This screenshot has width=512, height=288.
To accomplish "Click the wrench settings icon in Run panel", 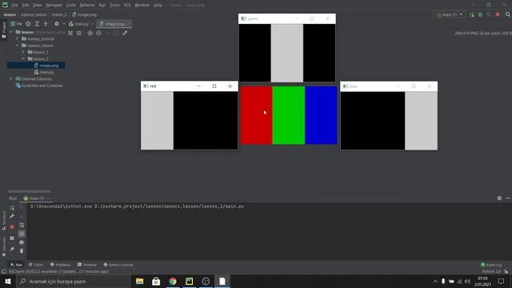I will coord(12,216).
